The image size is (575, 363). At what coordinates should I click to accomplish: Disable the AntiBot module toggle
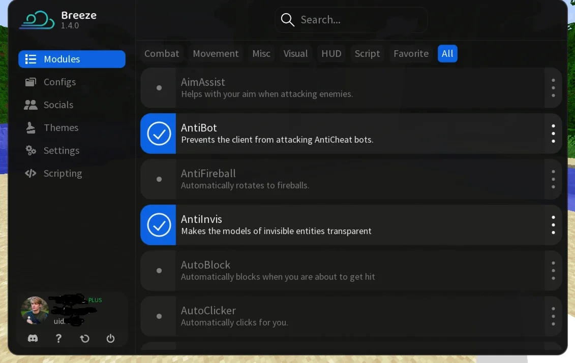click(x=159, y=134)
